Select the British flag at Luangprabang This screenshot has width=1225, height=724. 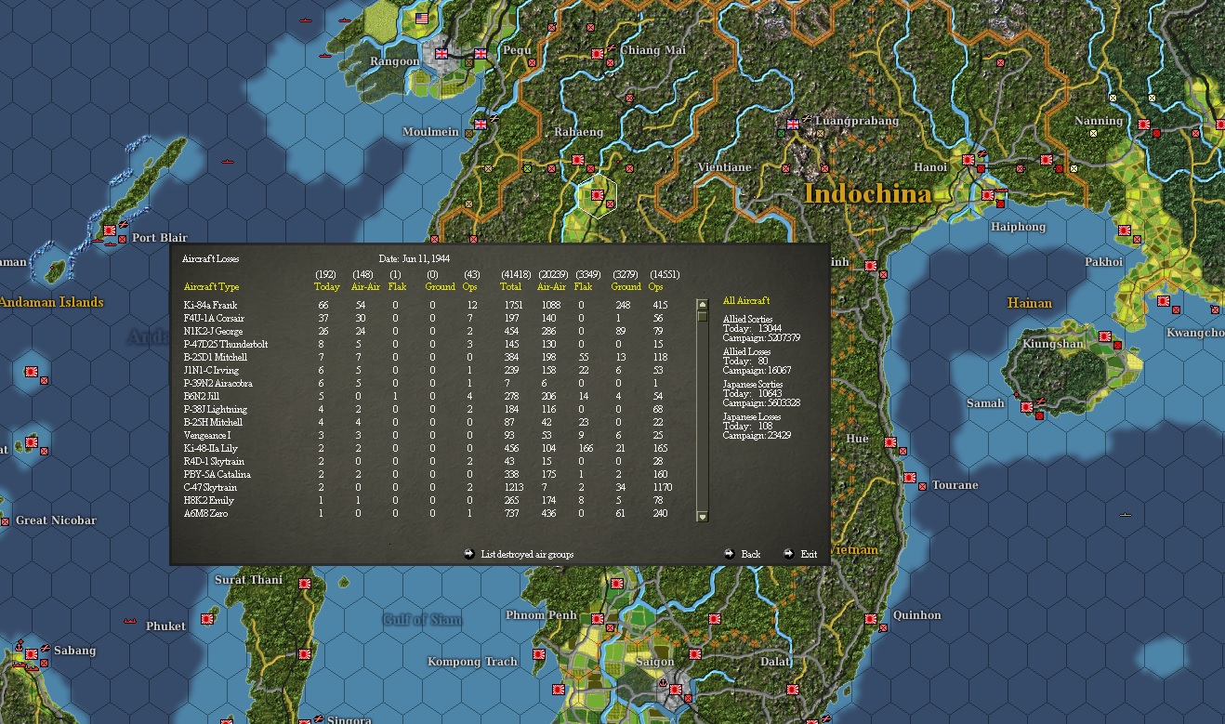click(793, 124)
